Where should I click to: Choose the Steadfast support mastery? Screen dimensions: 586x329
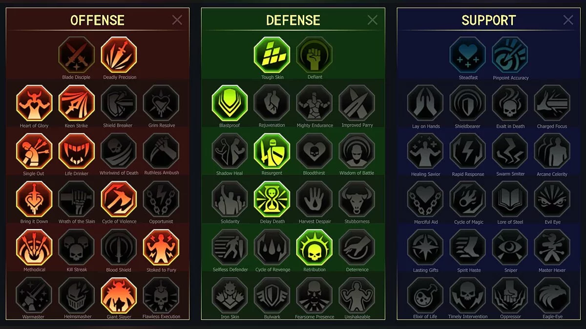pyautogui.click(x=468, y=55)
